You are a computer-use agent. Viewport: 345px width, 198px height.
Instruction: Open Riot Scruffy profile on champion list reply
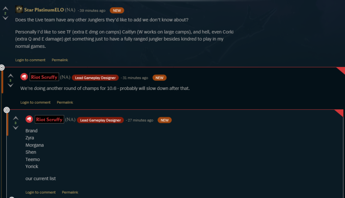49,120
